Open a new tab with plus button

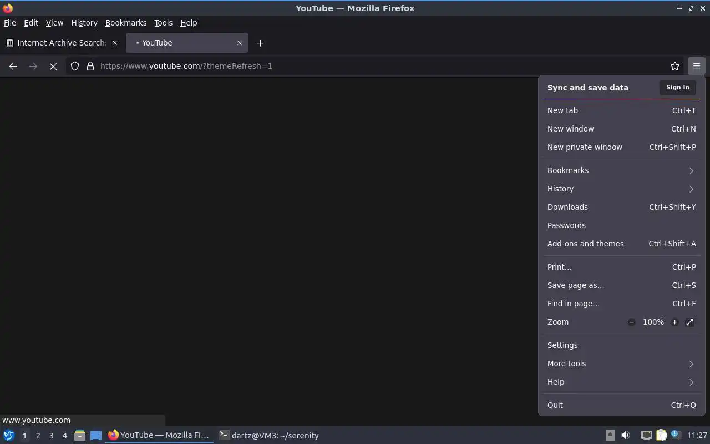[x=260, y=43]
